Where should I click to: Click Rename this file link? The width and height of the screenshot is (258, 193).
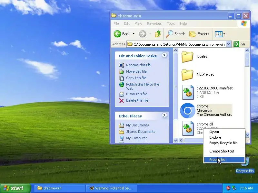pos(138,65)
